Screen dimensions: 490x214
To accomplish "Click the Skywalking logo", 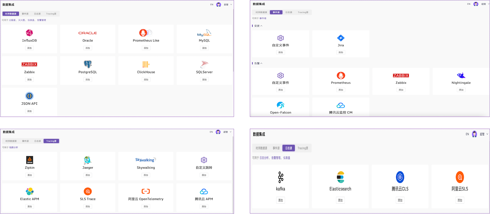I will pyautogui.click(x=146, y=160).
